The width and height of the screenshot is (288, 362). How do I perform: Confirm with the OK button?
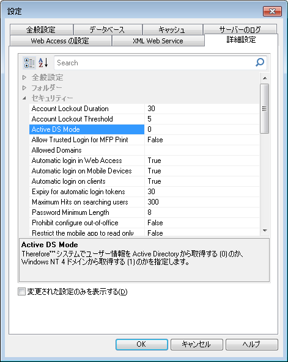point(142,344)
